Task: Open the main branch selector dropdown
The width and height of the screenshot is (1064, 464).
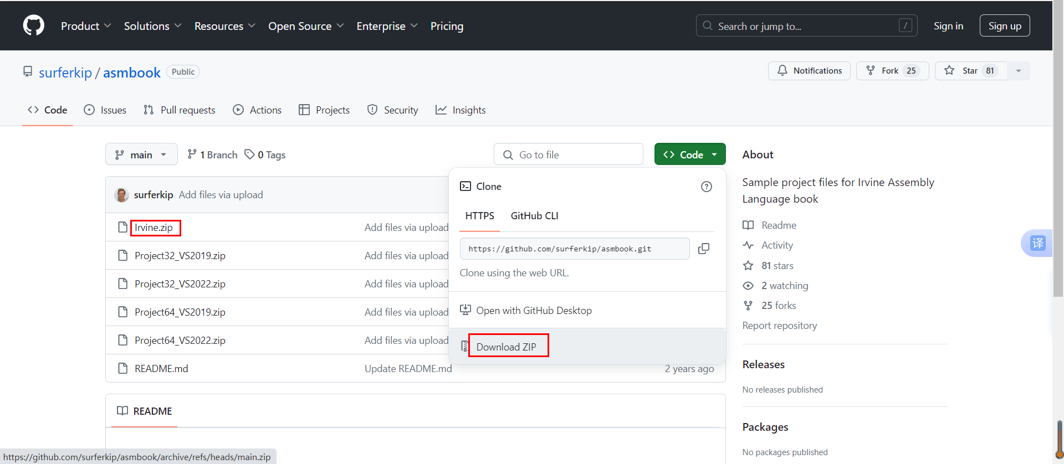Action: click(141, 154)
